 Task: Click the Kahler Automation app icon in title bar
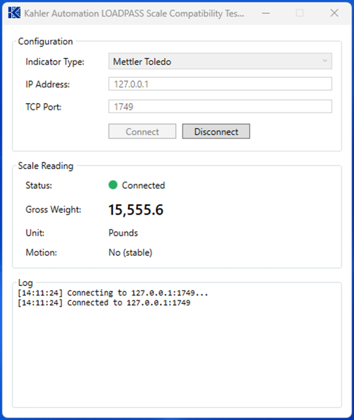[x=14, y=13]
